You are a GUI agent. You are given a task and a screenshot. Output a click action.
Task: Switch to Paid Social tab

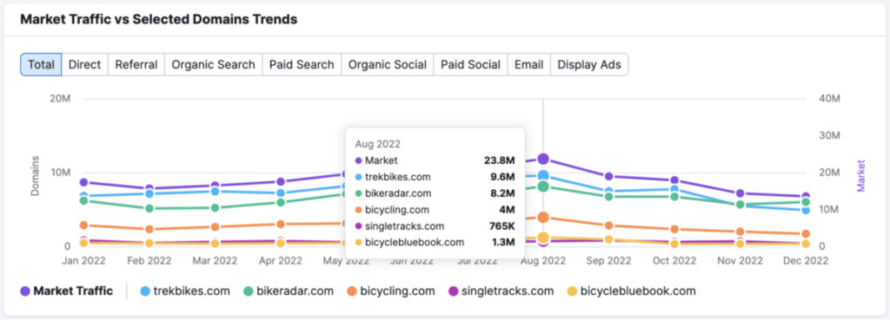pos(470,64)
